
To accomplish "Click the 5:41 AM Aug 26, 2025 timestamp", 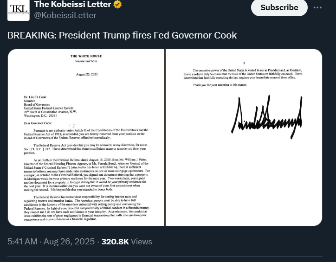I will click(51, 242).
